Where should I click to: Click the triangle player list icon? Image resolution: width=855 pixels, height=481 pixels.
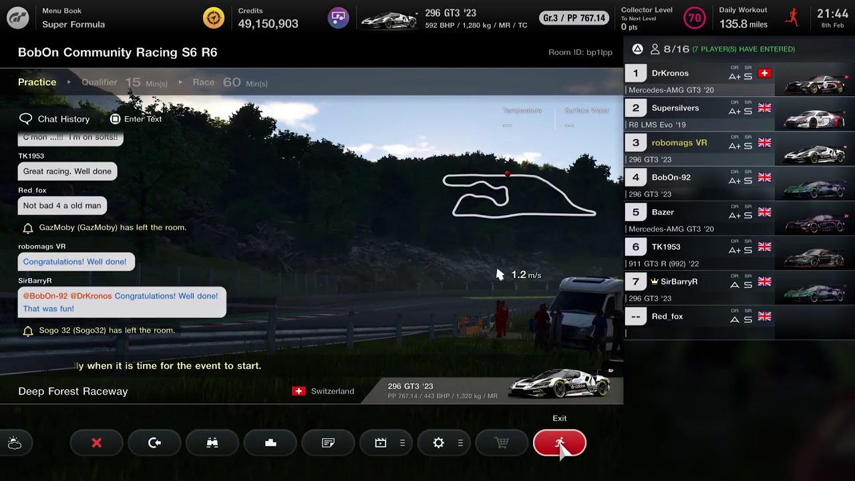pyautogui.click(x=637, y=49)
